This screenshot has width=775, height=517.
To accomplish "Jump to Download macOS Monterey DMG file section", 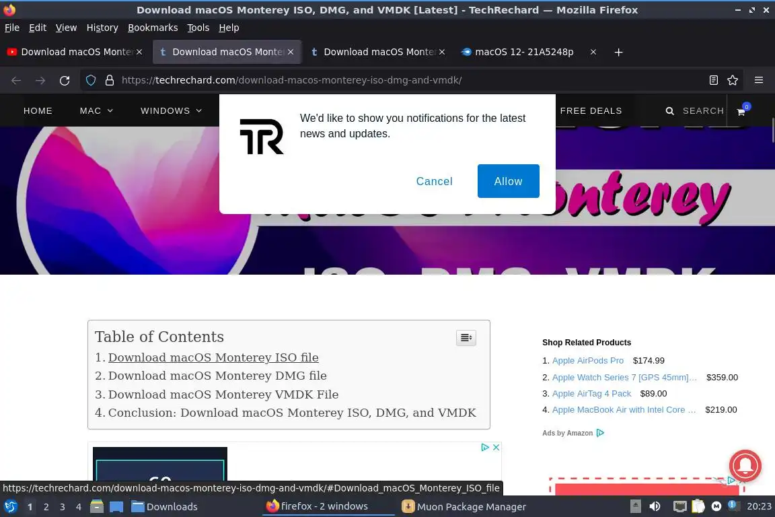I will (x=217, y=376).
